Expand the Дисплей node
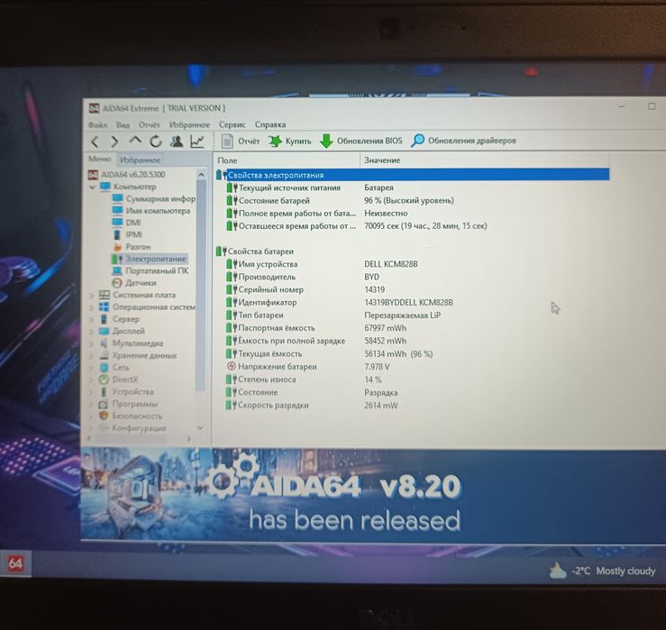The height and width of the screenshot is (630, 666). pyautogui.click(x=91, y=331)
